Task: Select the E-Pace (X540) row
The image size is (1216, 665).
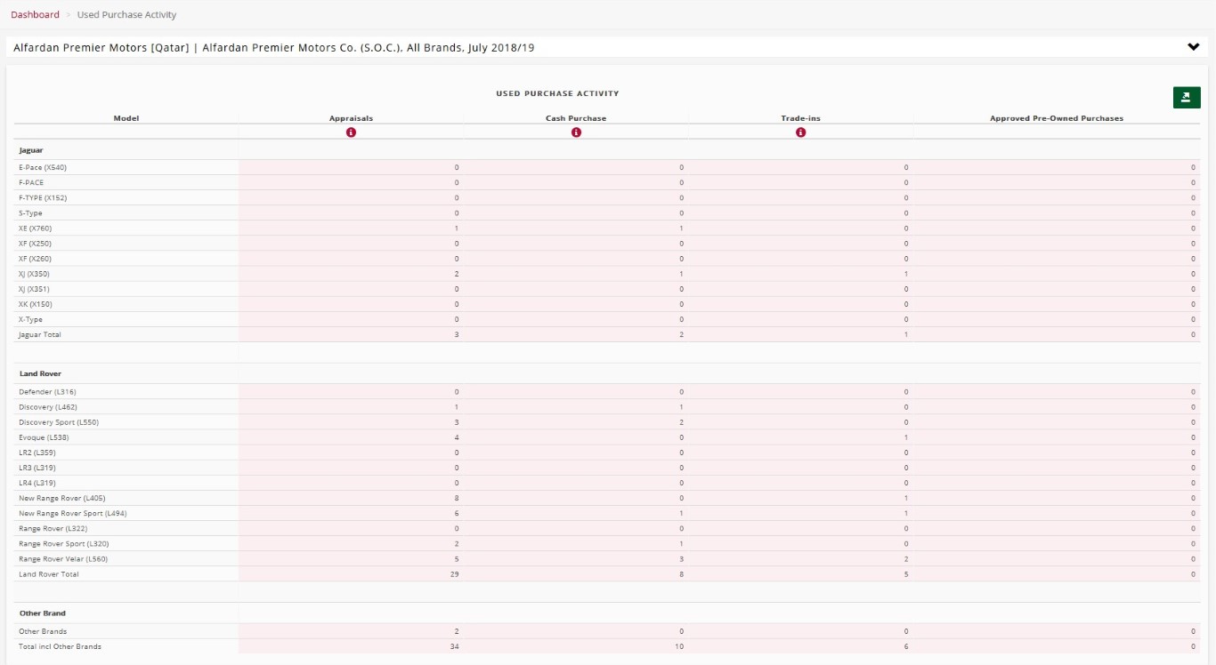Action: 43,167
